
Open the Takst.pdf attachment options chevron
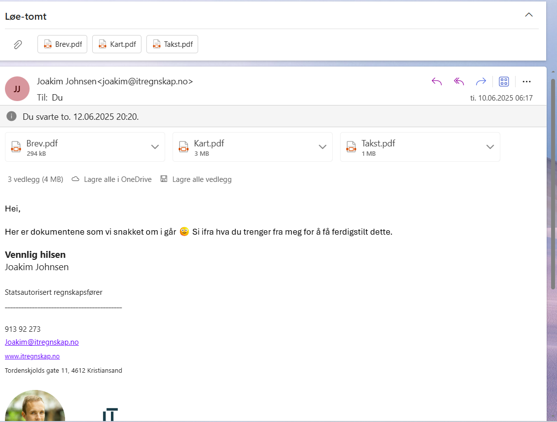click(x=490, y=147)
